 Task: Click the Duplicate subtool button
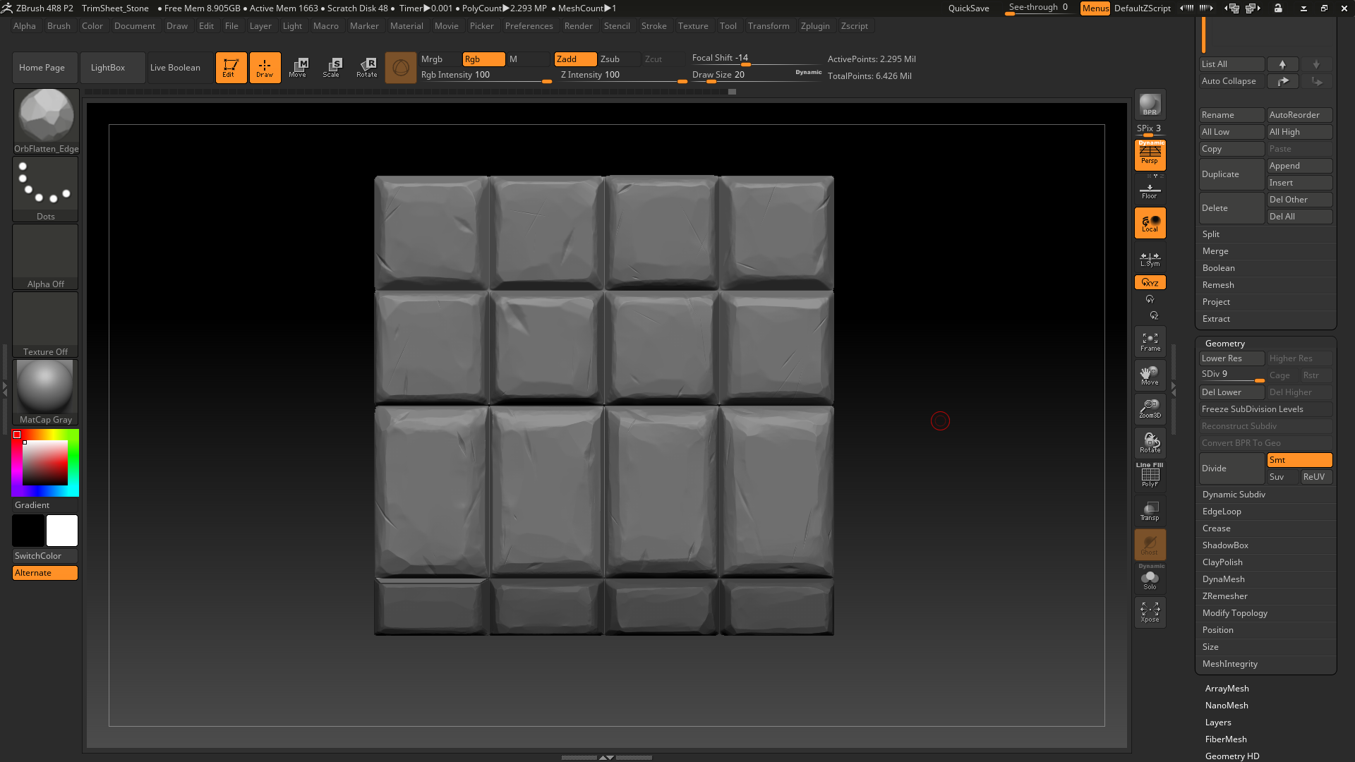coord(1231,174)
